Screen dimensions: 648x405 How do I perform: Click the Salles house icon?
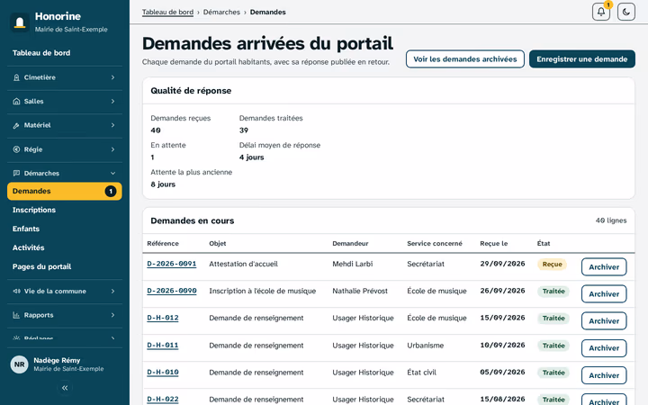click(x=16, y=101)
